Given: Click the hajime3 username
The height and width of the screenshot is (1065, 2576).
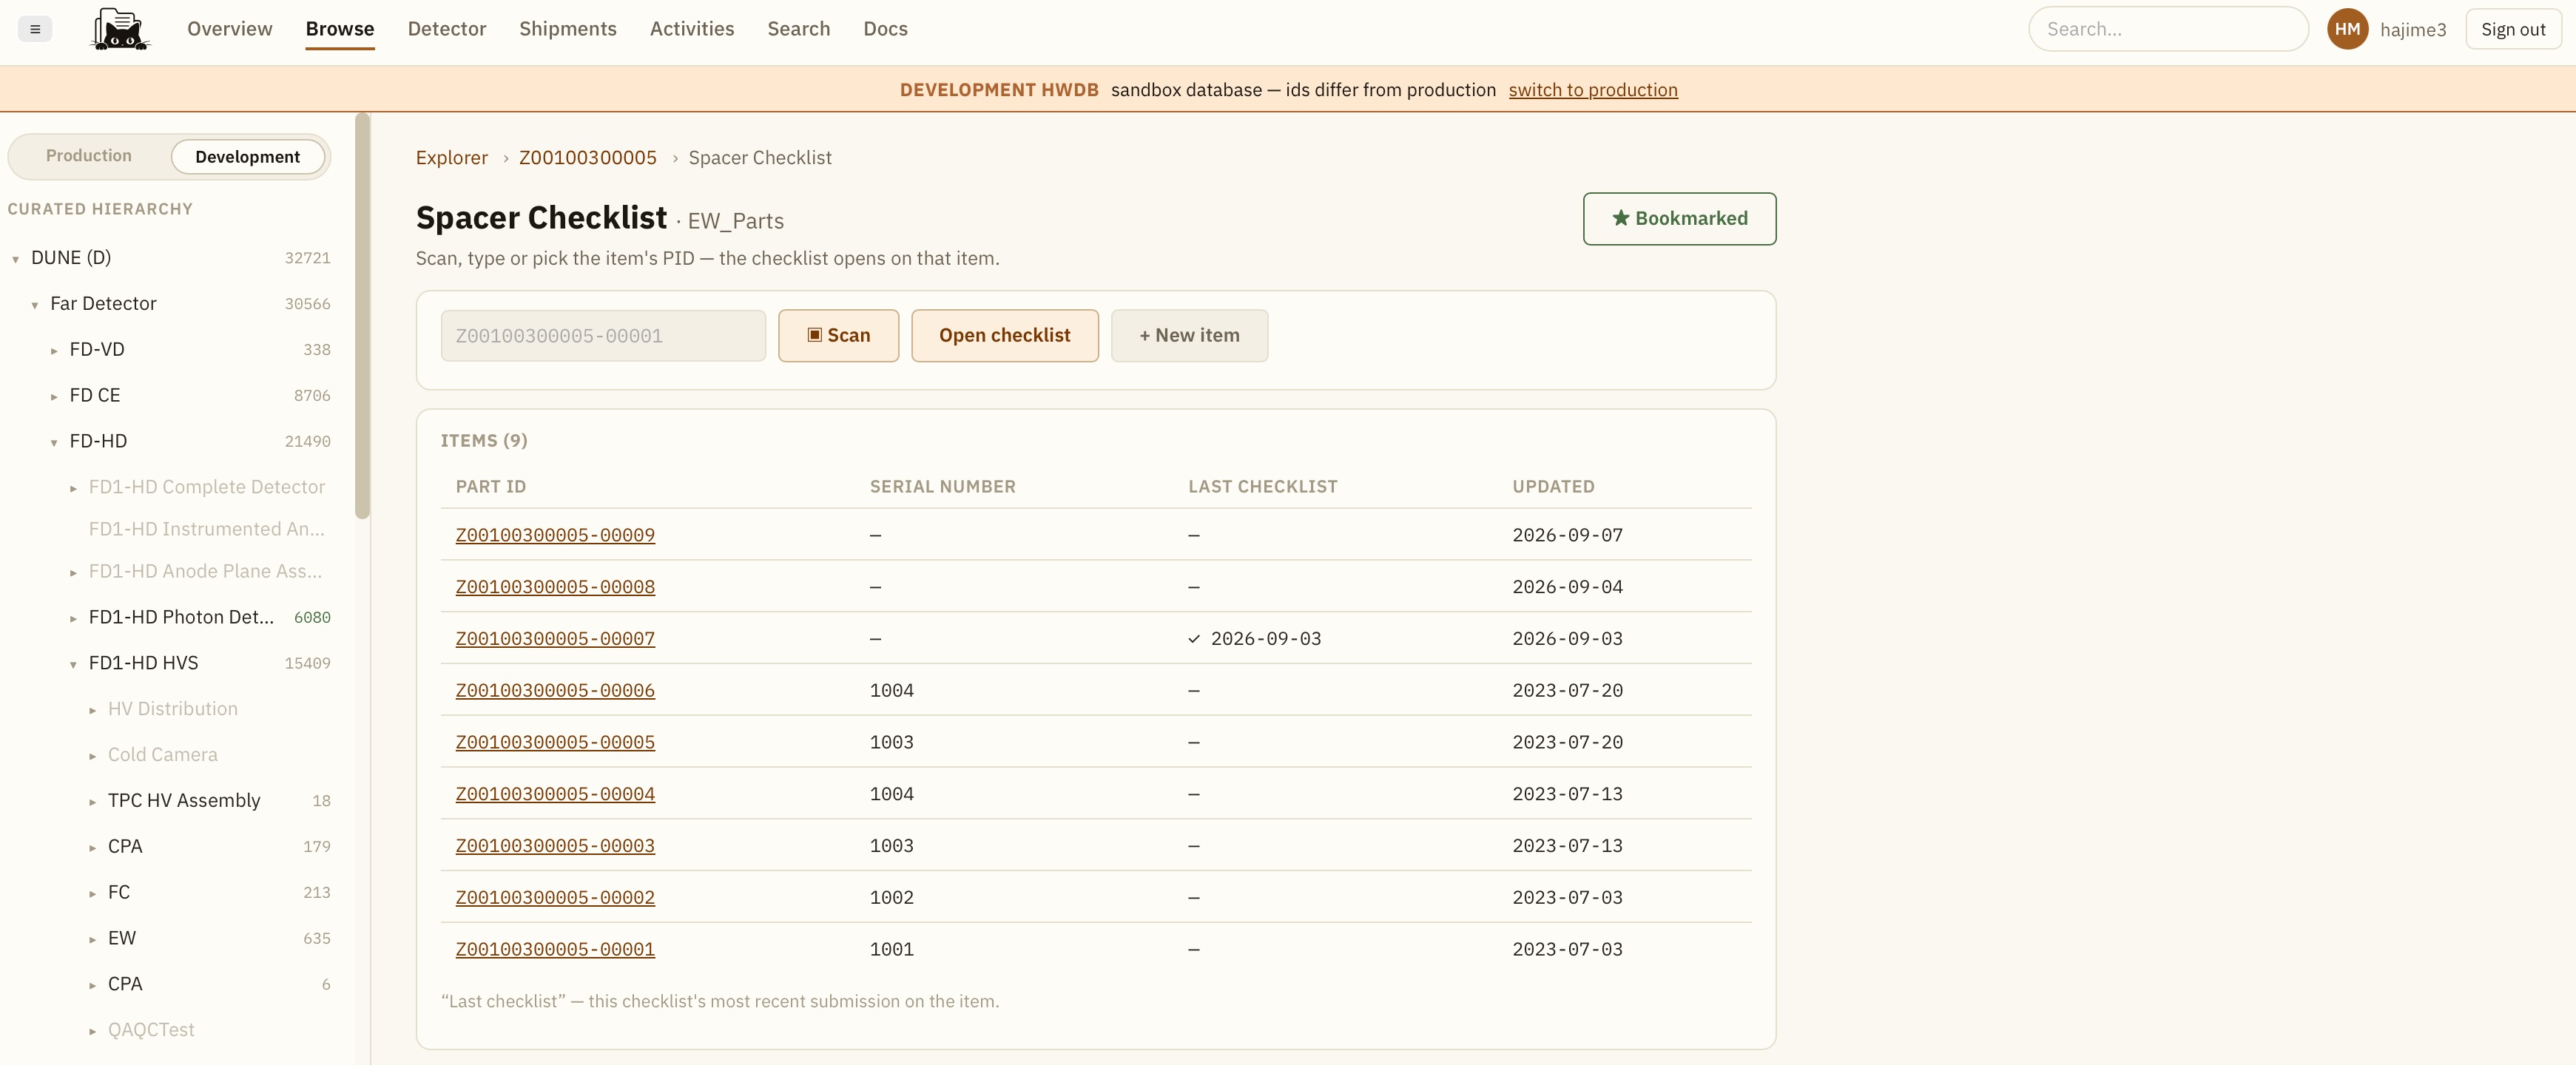Looking at the screenshot, I should 2413,29.
